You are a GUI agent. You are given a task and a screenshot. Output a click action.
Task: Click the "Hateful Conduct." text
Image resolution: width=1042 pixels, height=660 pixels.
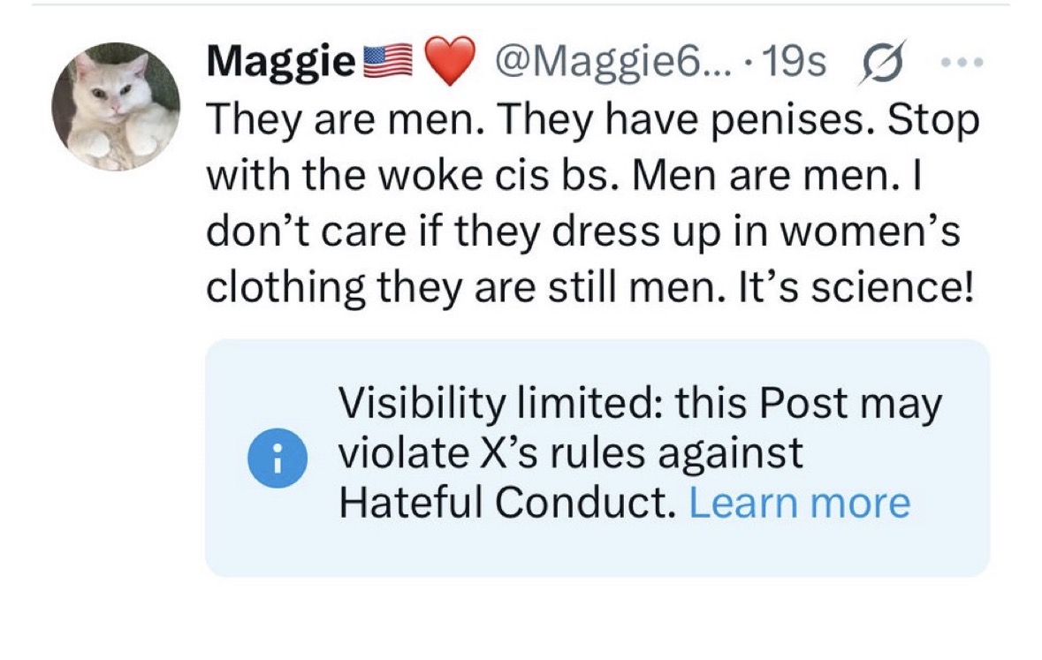point(506,503)
